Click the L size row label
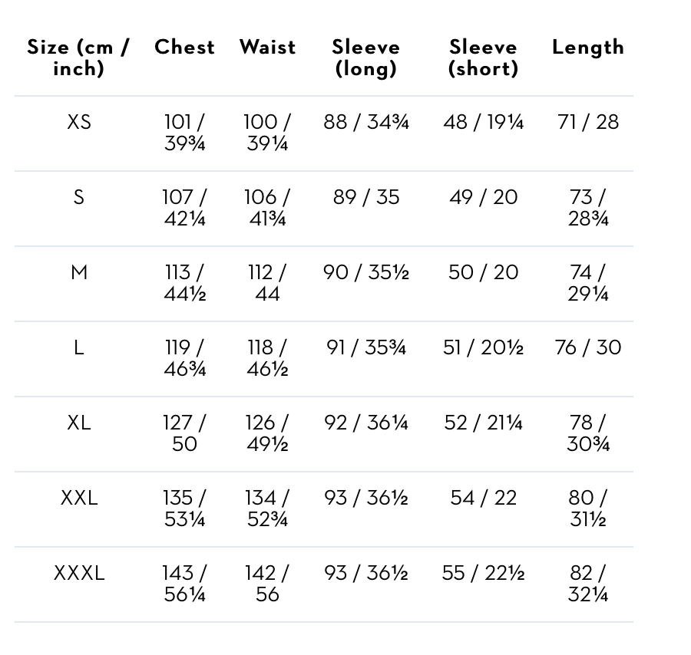The width and height of the screenshot is (691, 655). point(79,347)
